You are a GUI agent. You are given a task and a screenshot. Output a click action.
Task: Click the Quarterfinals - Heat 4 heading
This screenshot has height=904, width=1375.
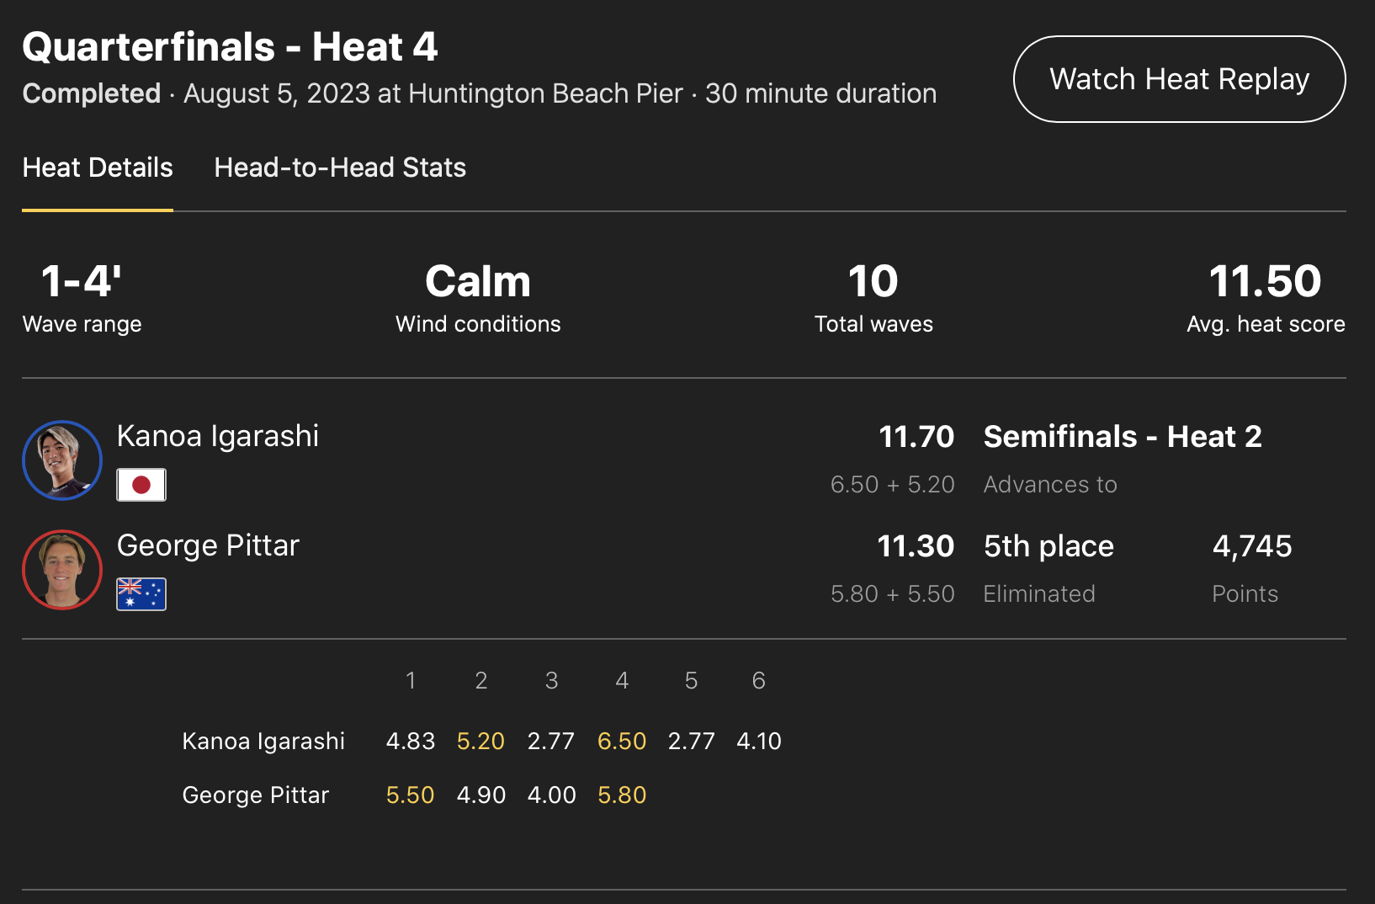(230, 47)
